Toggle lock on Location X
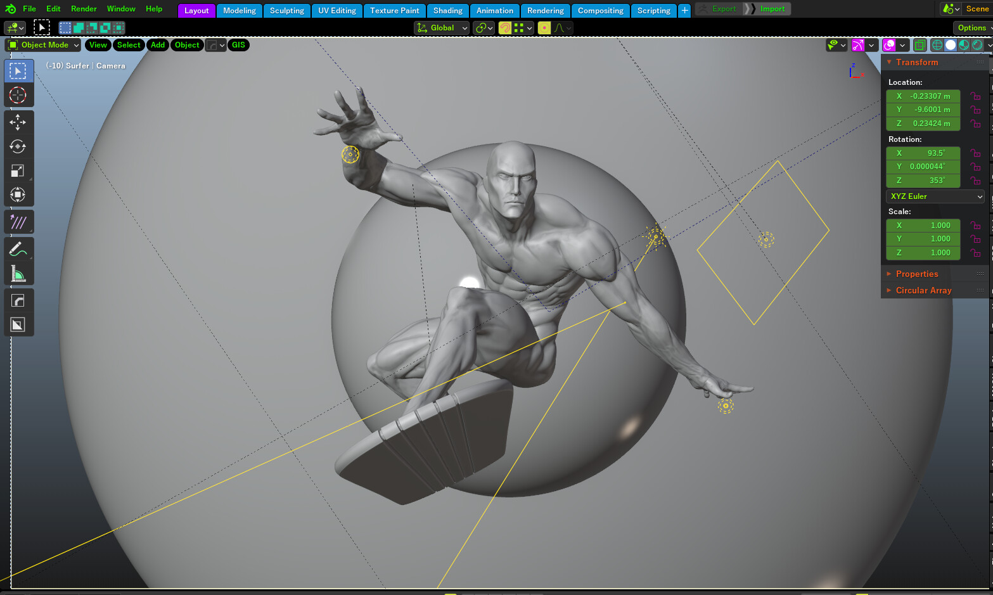Screen dimensions: 993x595 pyautogui.click(x=976, y=96)
